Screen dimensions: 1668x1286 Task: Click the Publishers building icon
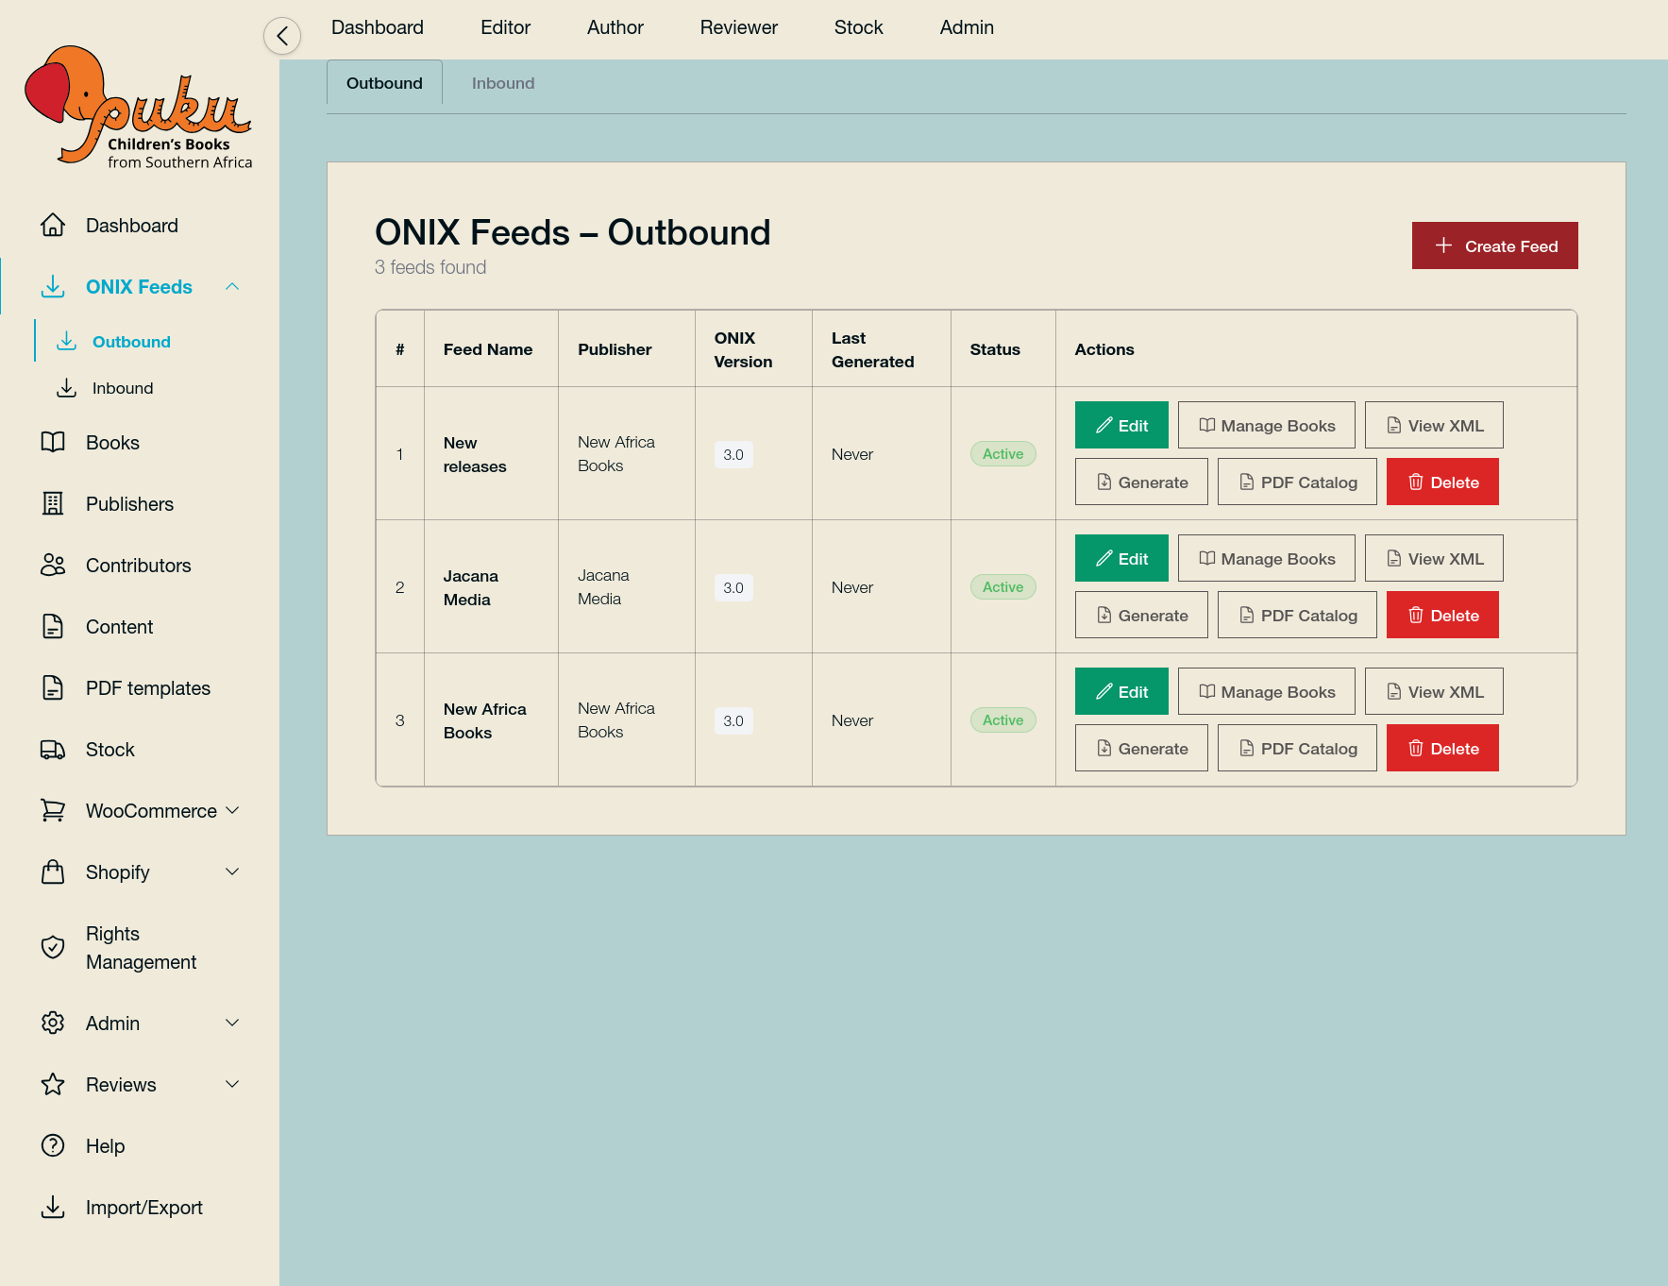(53, 504)
